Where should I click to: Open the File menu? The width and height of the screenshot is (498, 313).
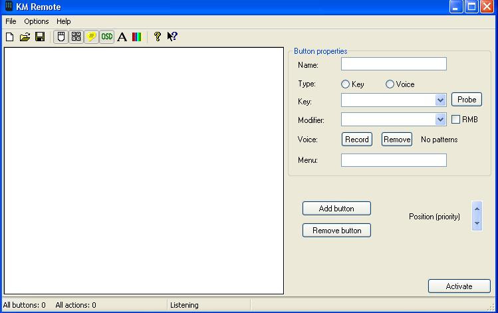11,21
